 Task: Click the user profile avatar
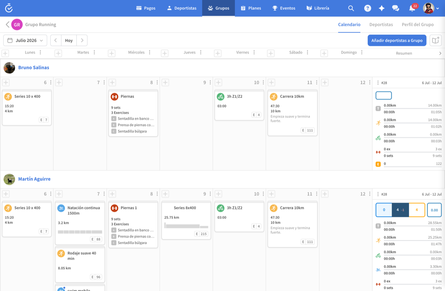click(428, 8)
